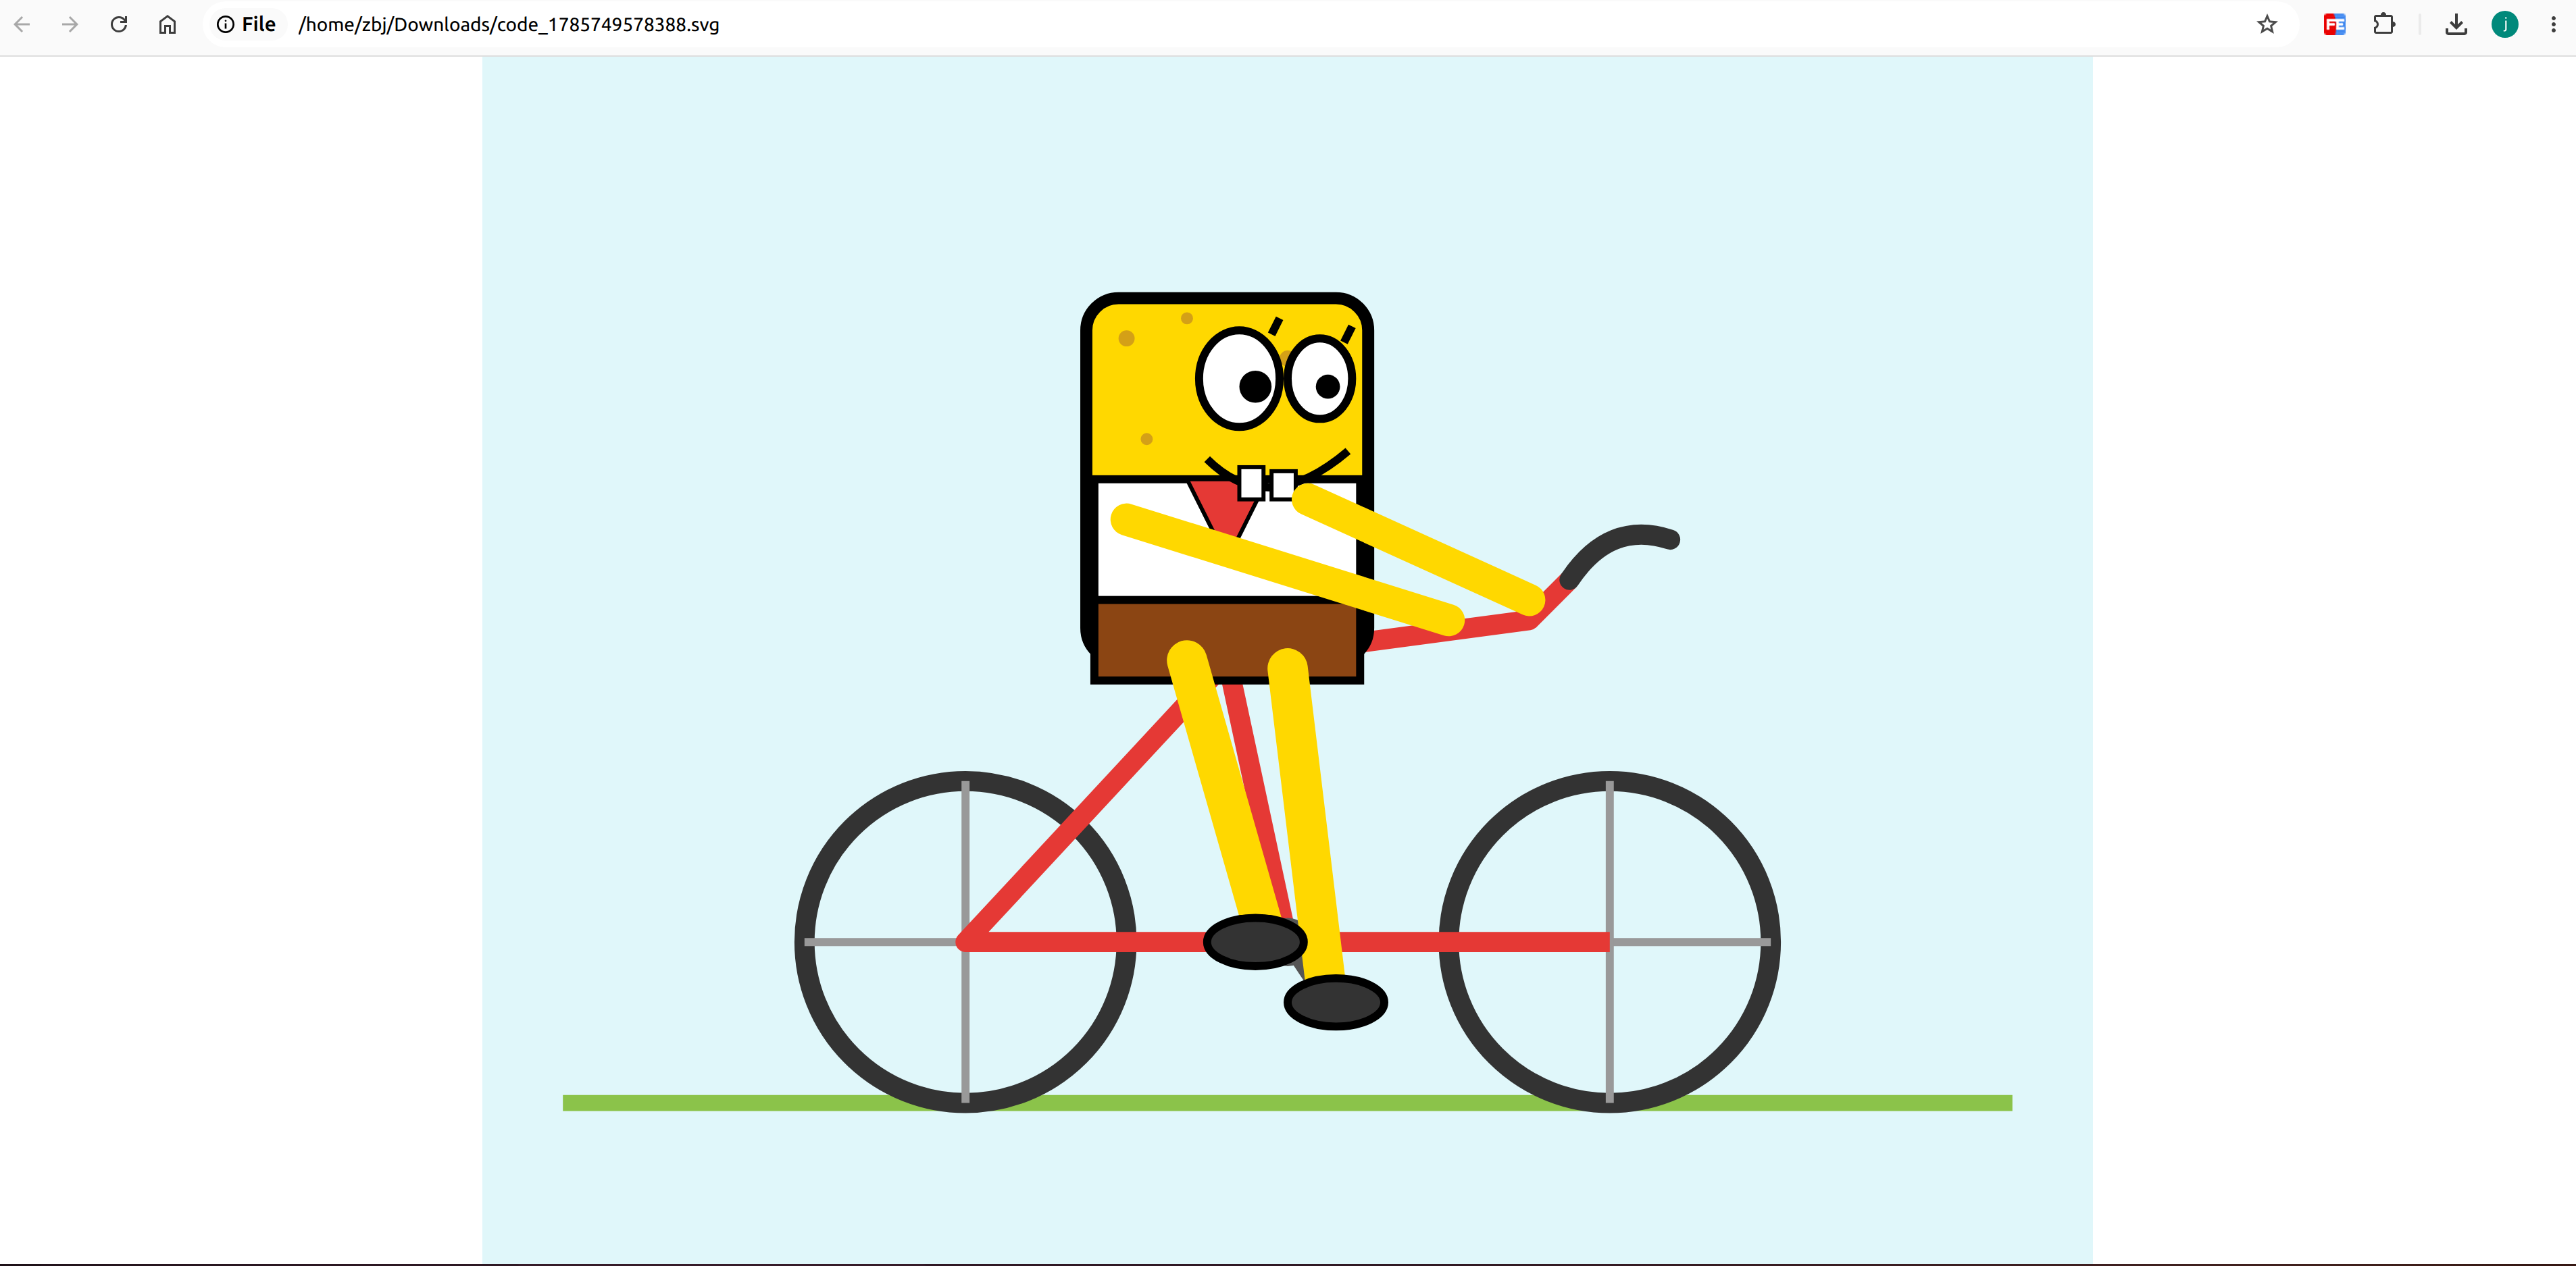Image resolution: width=2576 pixels, height=1266 pixels.
Task: Go back to the previous page
Action: [x=22, y=24]
